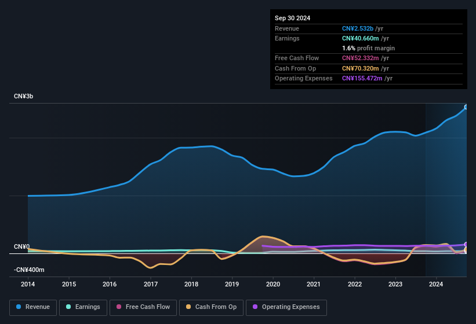Select the 2018 x-axis label

coord(191,284)
